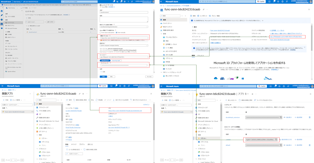Delete the default host key via trash icon
The image size is (314, 163).
pyautogui.click(x=310, y=145)
